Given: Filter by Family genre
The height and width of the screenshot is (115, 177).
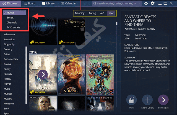Looking at the screenshot, I should point(7,69).
